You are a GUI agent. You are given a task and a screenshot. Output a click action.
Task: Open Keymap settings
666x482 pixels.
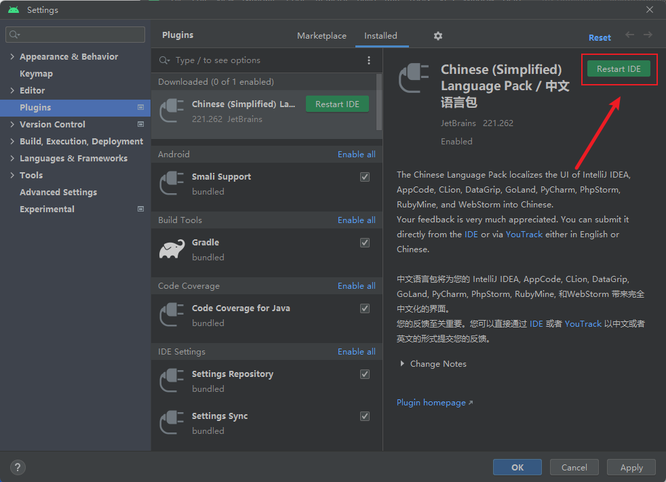(x=36, y=73)
